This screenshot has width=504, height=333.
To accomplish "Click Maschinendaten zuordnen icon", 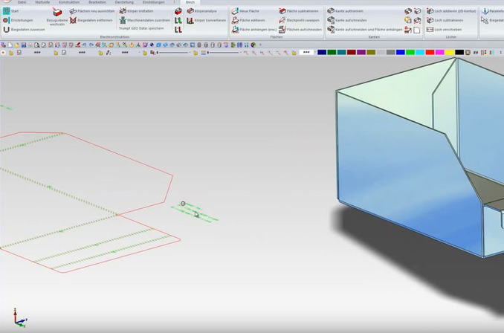I will pyautogui.click(x=123, y=20).
